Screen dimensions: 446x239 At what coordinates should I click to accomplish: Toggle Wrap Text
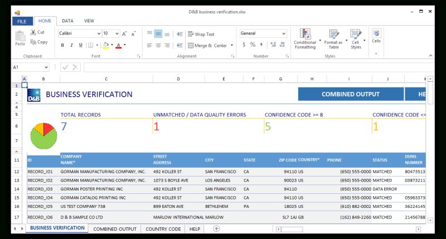[201, 34]
